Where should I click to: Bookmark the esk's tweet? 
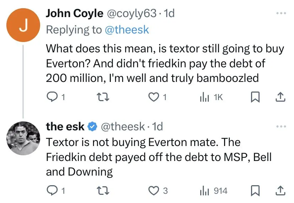255,191
